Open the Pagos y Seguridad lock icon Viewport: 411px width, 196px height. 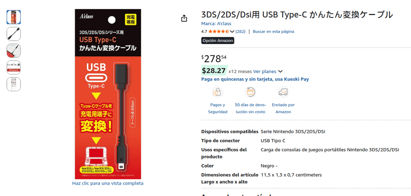(218, 92)
